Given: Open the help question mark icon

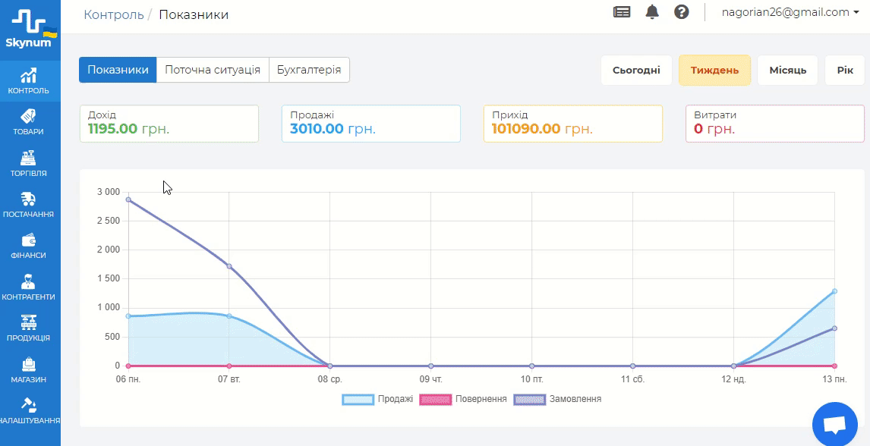Looking at the screenshot, I should click(682, 12).
